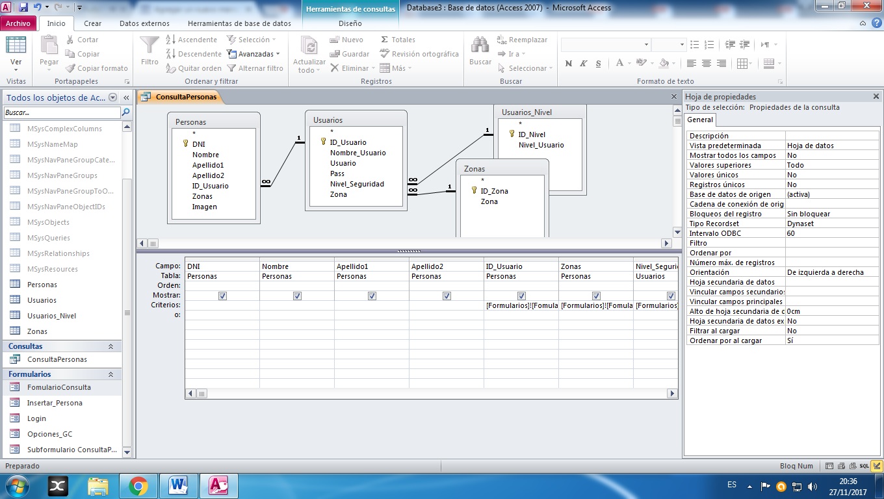Open the Insertar_Persona form
Image resolution: width=884 pixels, height=499 pixels.
click(55, 403)
